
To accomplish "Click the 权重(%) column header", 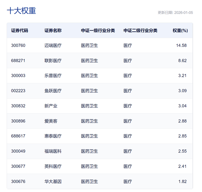I will pos(180,31).
